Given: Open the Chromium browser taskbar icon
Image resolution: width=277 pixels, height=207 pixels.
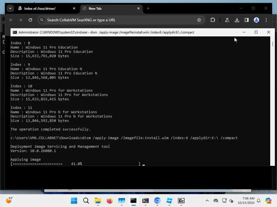Looking at the screenshot, I should 157,201.
